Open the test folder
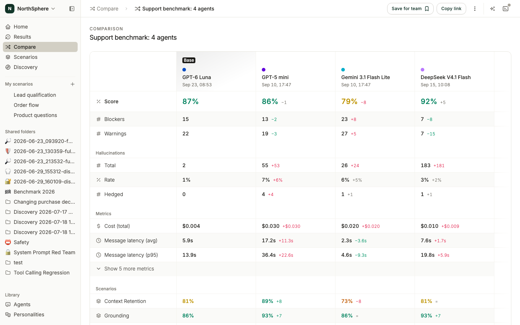 [40, 263]
